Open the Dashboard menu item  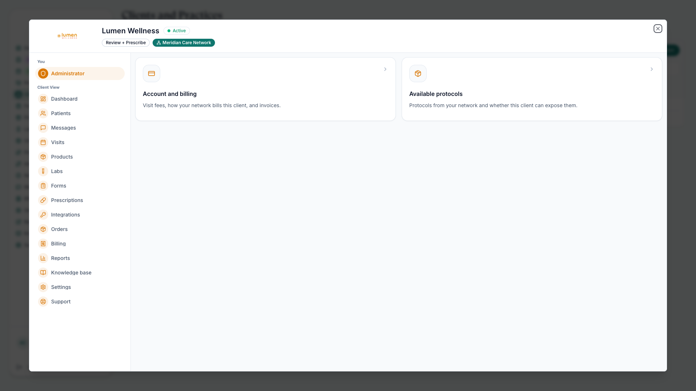pos(80,99)
